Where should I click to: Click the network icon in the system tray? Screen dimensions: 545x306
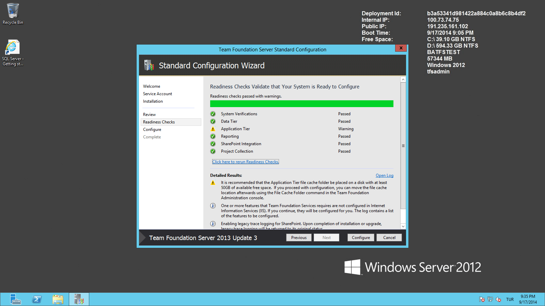[490, 299]
